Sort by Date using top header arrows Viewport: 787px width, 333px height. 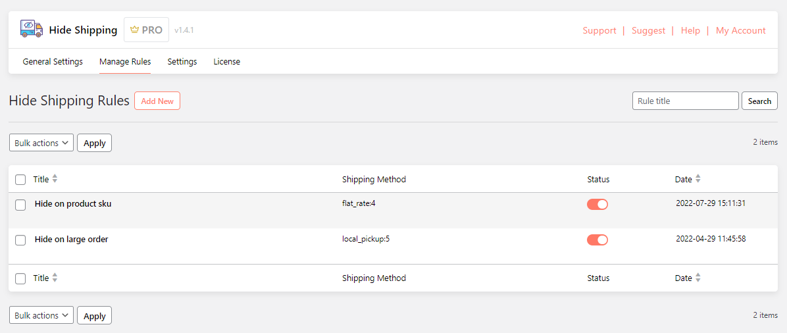point(698,179)
